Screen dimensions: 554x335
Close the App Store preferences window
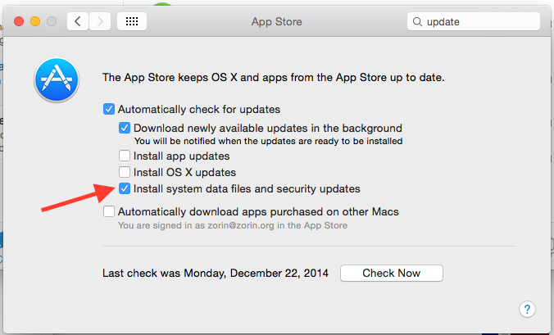click(19, 22)
